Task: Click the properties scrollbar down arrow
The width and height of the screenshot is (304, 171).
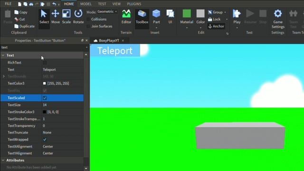Action: tap(86, 169)
